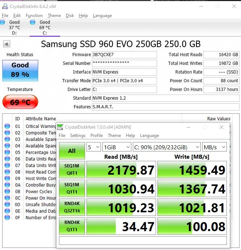
Task: Open Function menu in CrystalDiskInfo
Action: tap(34, 16)
